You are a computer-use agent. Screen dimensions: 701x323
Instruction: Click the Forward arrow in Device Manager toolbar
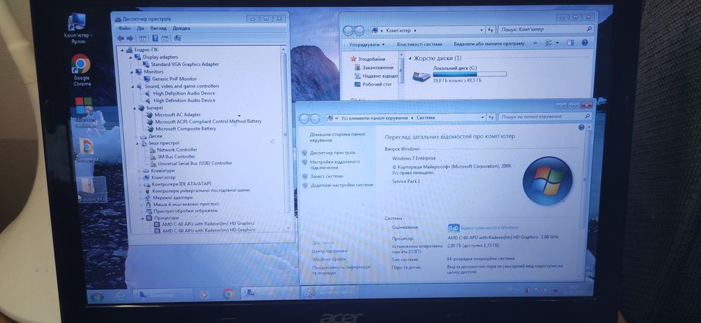pyautogui.click(x=130, y=39)
